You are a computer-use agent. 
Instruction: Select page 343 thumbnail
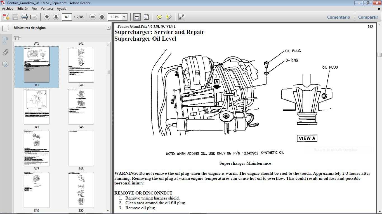[x=37, y=65]
